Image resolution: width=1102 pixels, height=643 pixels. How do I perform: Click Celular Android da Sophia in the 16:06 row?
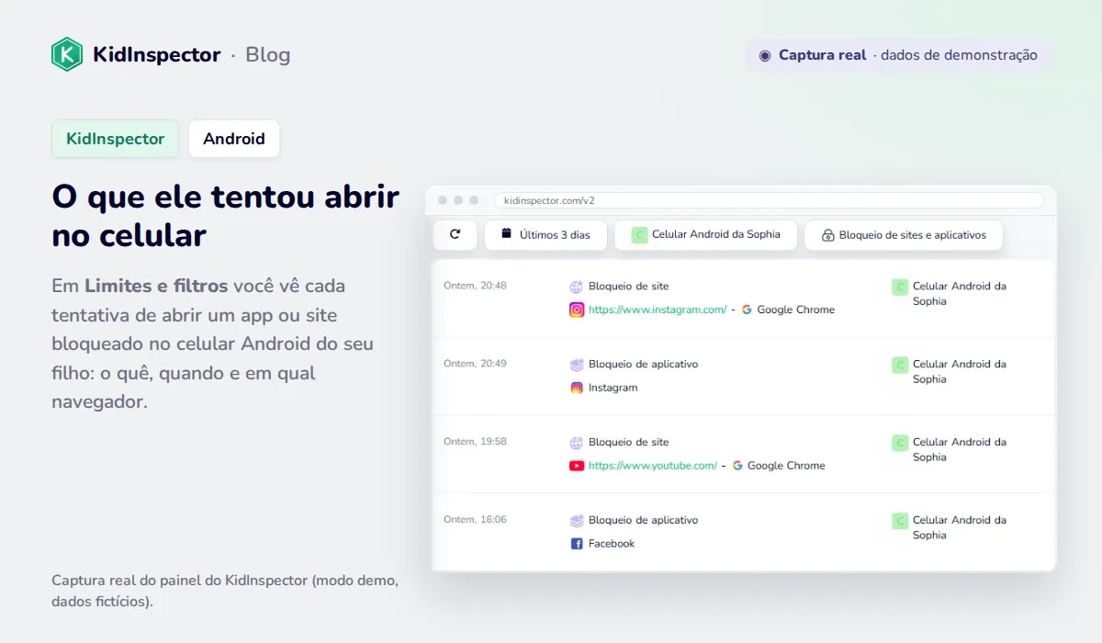click(x=960, y=528)
